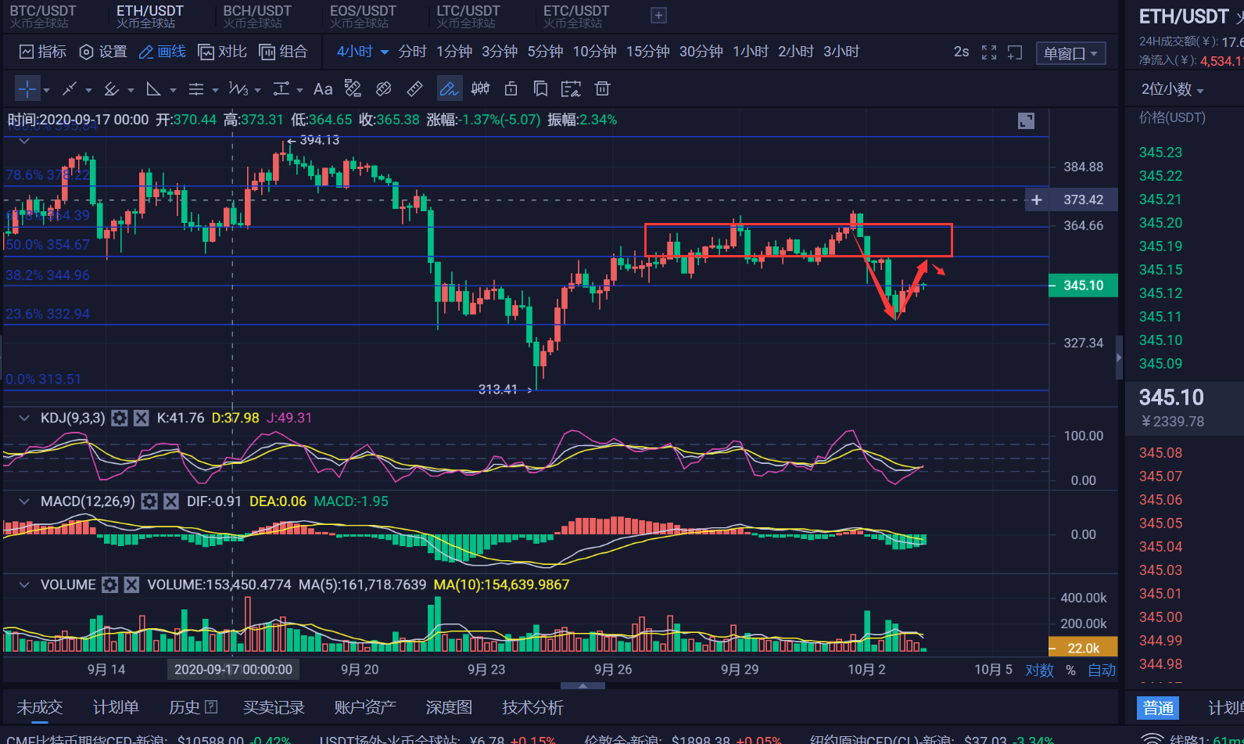Add a new trading pair tab
This screenshot has height=744, width=1244.
(658, 16)
